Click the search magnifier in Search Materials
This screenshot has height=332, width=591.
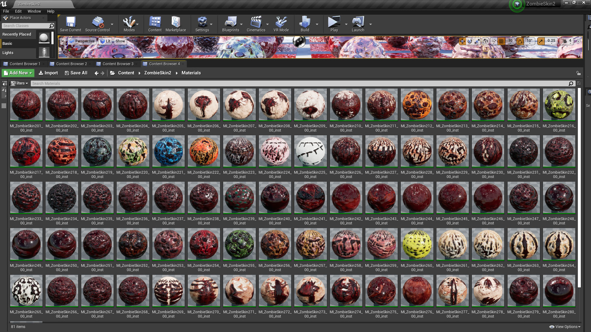[571, 84]
